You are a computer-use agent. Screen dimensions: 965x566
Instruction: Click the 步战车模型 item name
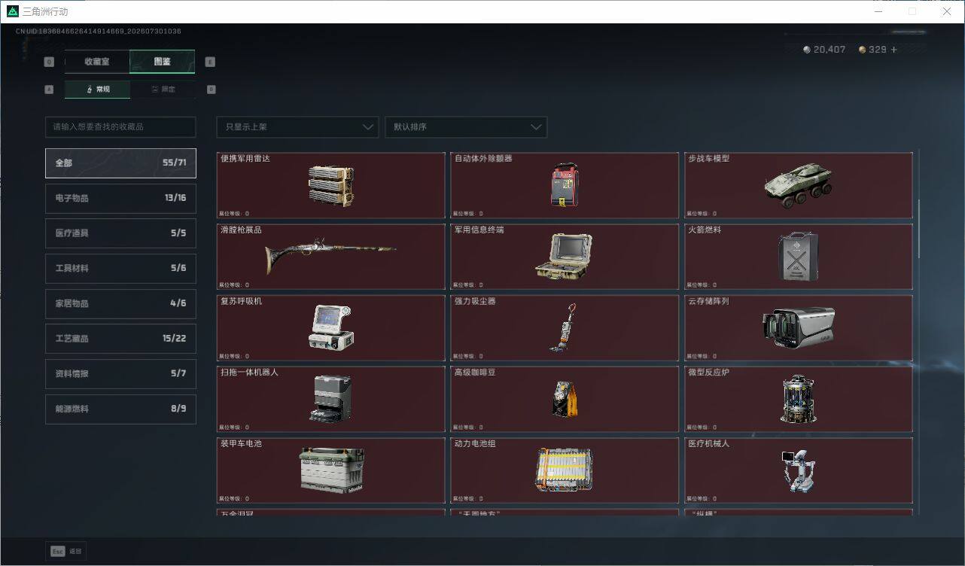[708, 159]
